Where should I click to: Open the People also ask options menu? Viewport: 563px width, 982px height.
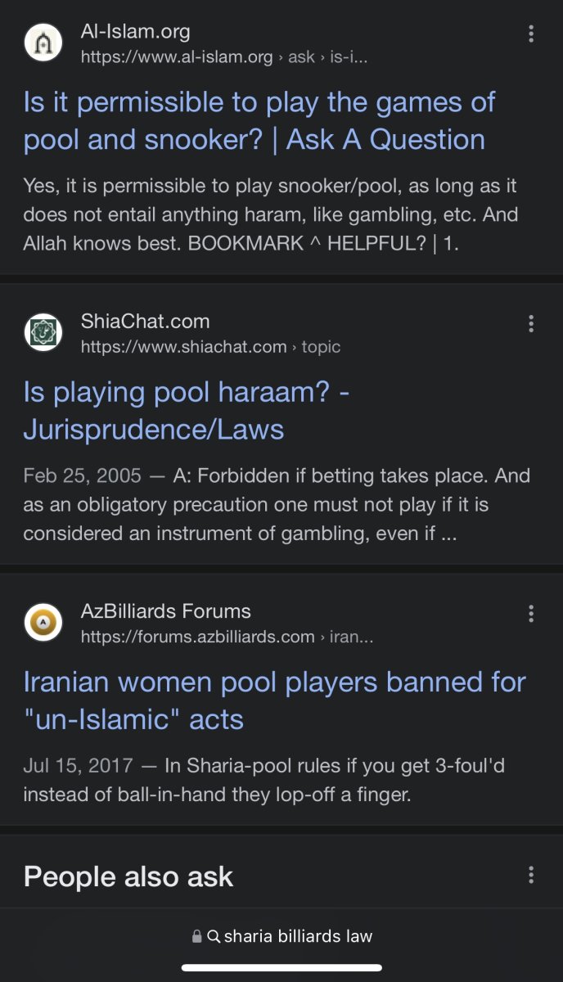(531, 876)
